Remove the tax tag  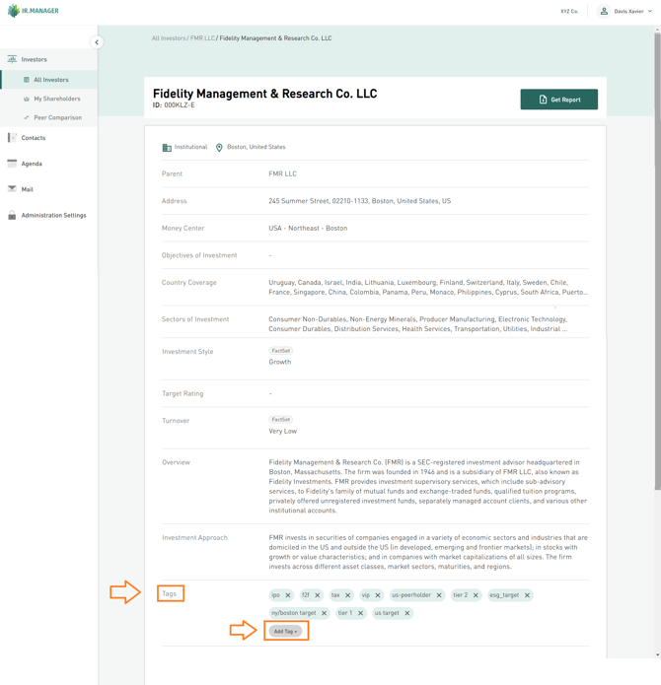pos(347,595)
